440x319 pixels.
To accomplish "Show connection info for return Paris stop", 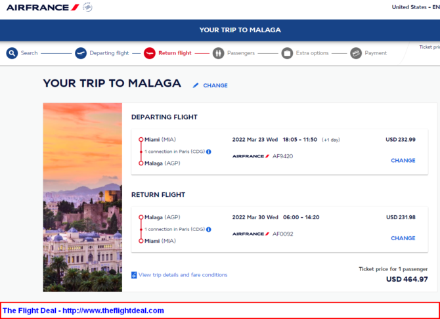I will pos(208,230).
